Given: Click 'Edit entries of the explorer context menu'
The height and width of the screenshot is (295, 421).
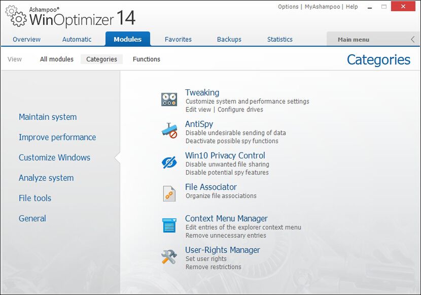Looking at the screenshot, I should (x=243, y=227).
